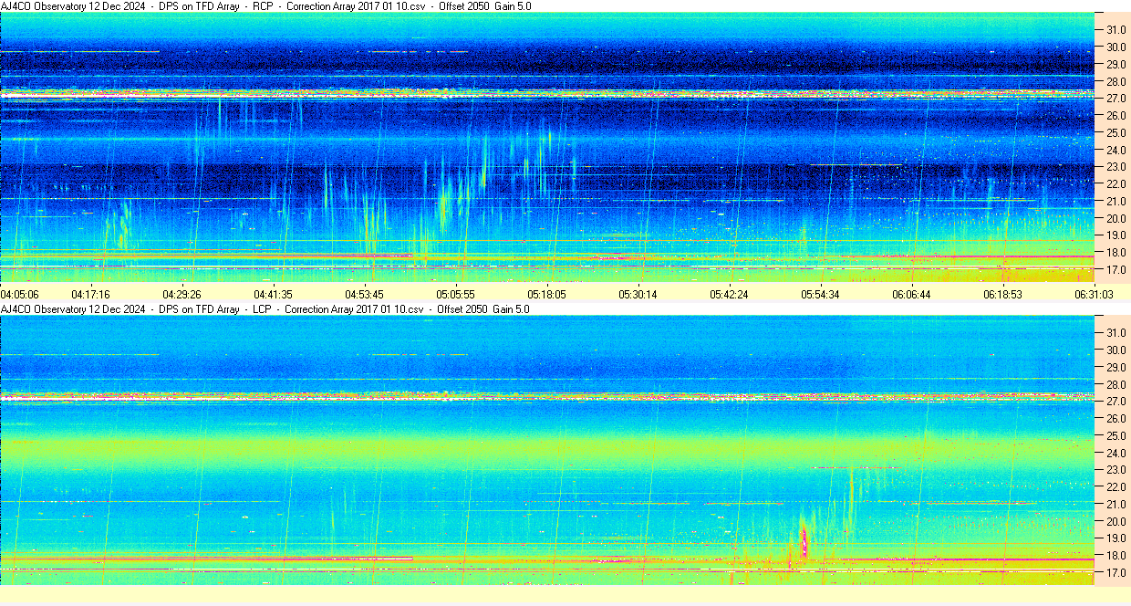Click the red burst in LCP spectrogram

point(804,543)
